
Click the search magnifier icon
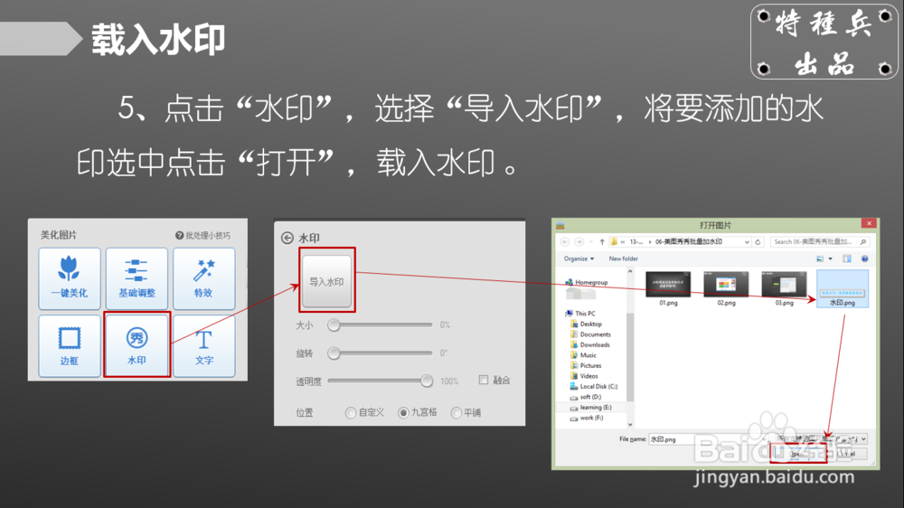[863, 241]
